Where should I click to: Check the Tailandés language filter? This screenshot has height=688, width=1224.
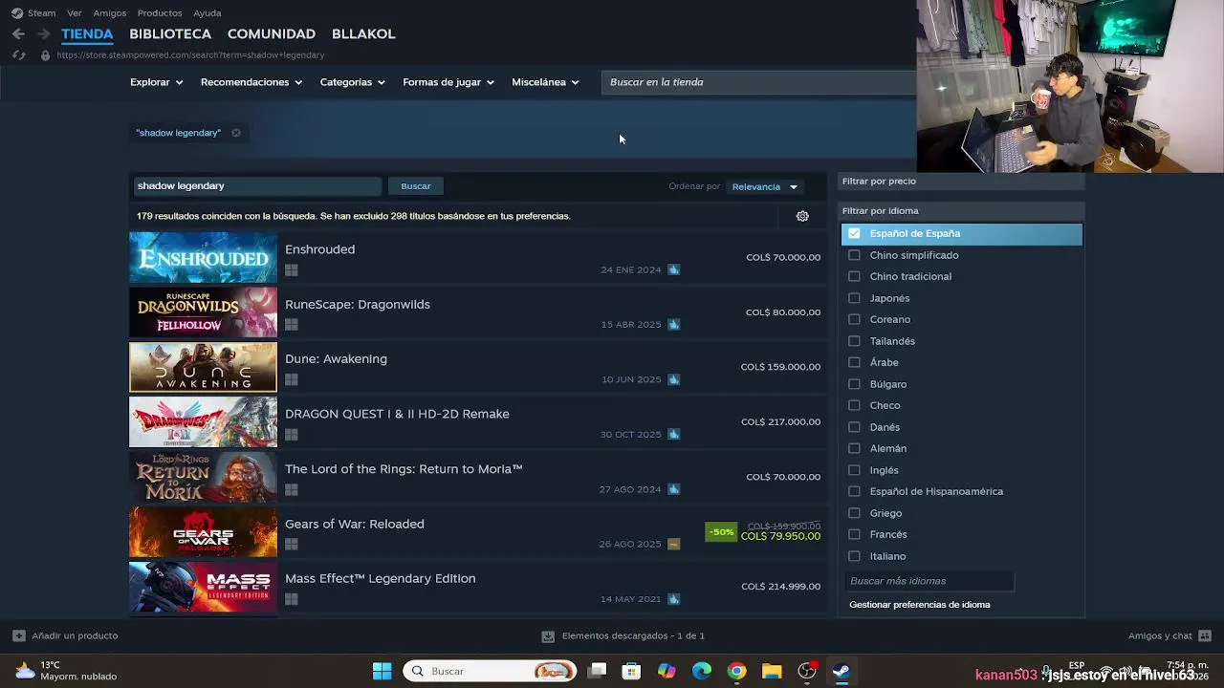tap(854, 341)
